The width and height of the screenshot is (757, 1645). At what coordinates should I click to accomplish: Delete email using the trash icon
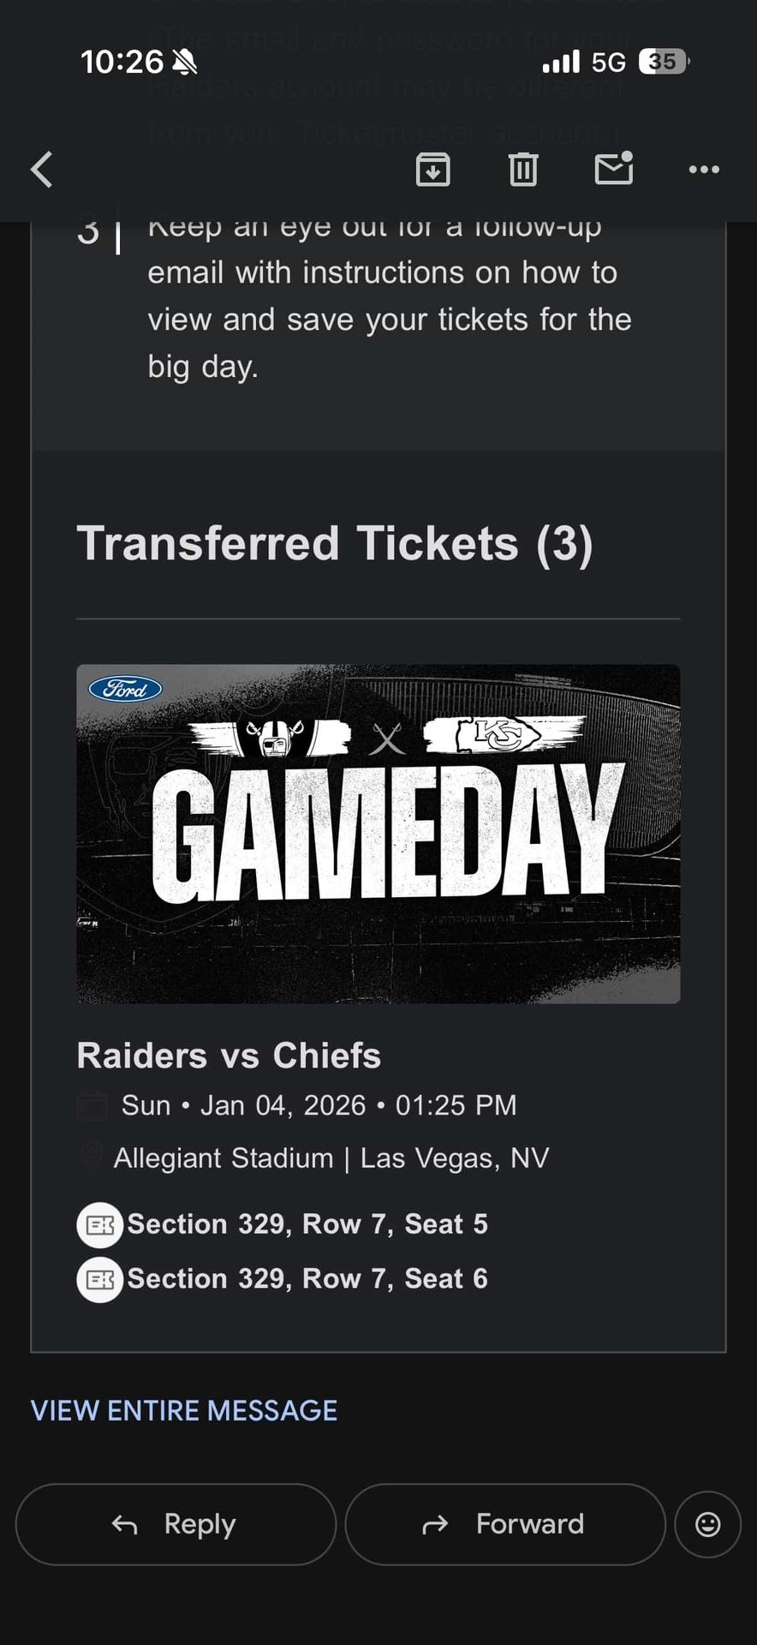click(x=523, y=169)
